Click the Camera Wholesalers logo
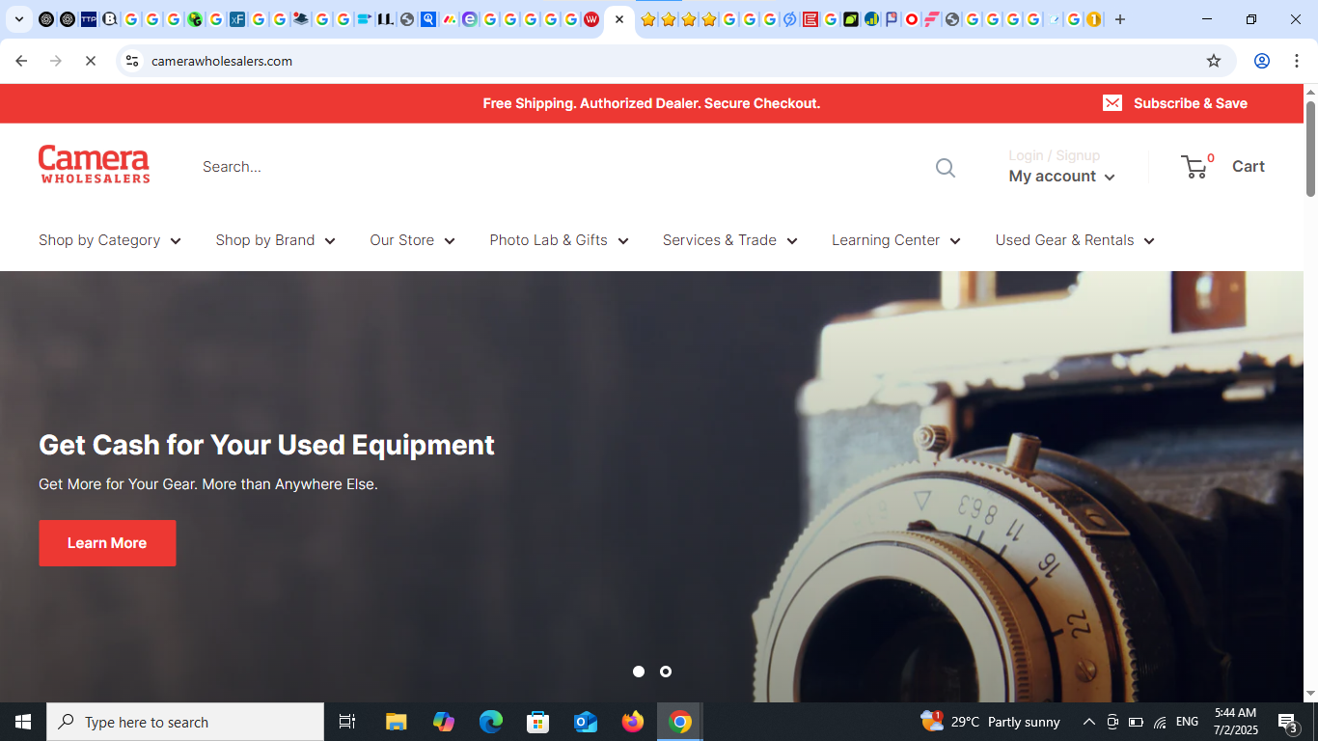1318x741 pixels. tap(94, 164)
